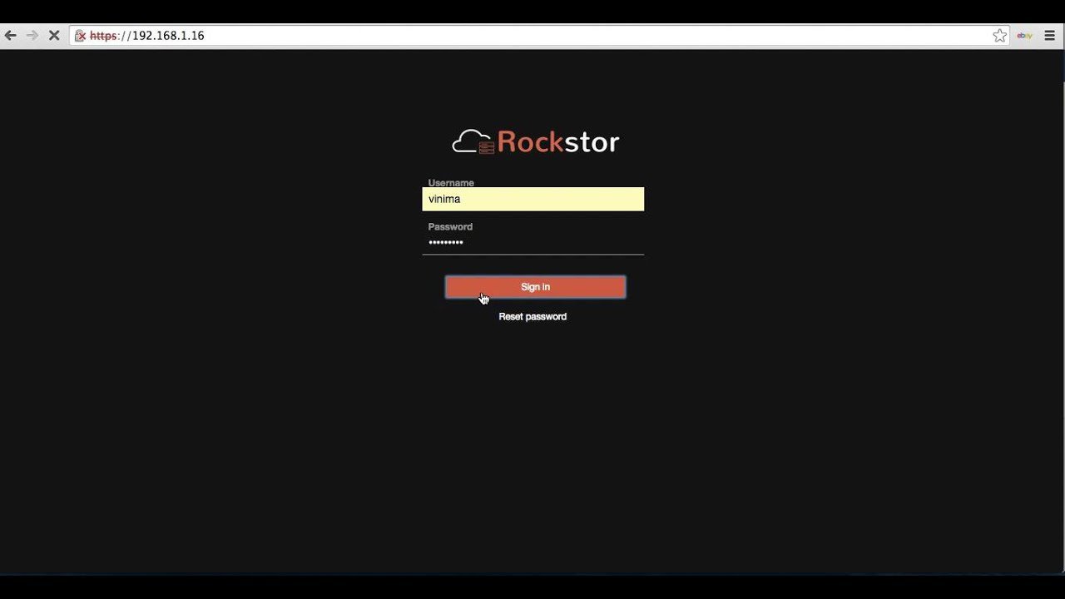Viewport: 1065px width, 599px height.
Task: Go back using the browser back arrow
Action: [11, 36]
